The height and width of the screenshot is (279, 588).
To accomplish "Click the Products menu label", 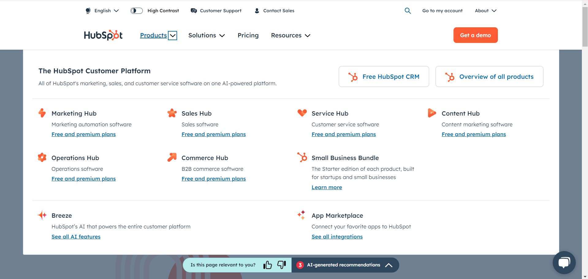I will click(153, 35).
